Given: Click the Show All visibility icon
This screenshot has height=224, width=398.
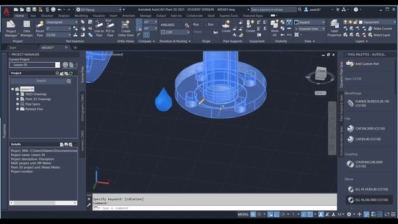Looking at the screenshot, I should pos(274,28).
